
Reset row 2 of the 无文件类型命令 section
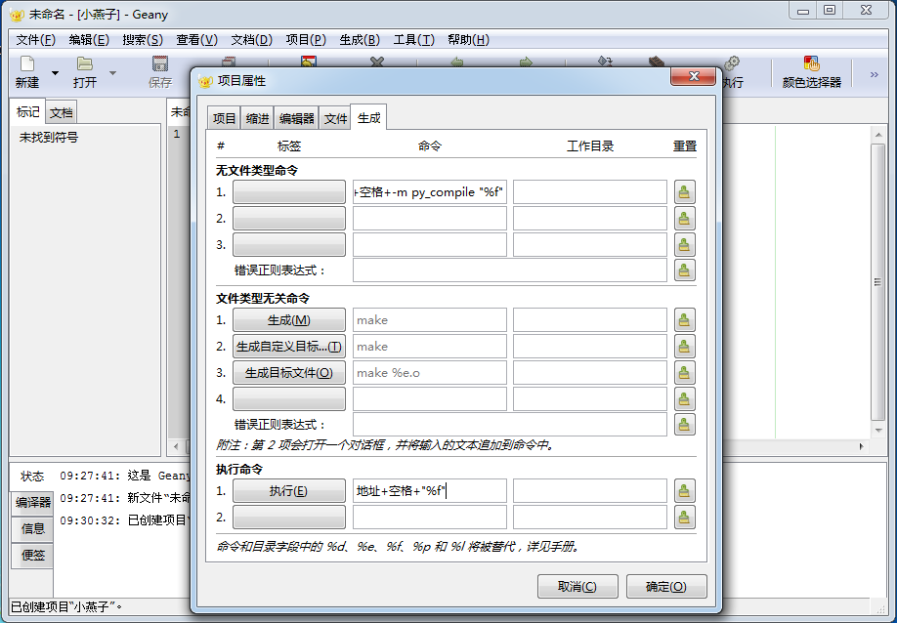pos(684,219)
